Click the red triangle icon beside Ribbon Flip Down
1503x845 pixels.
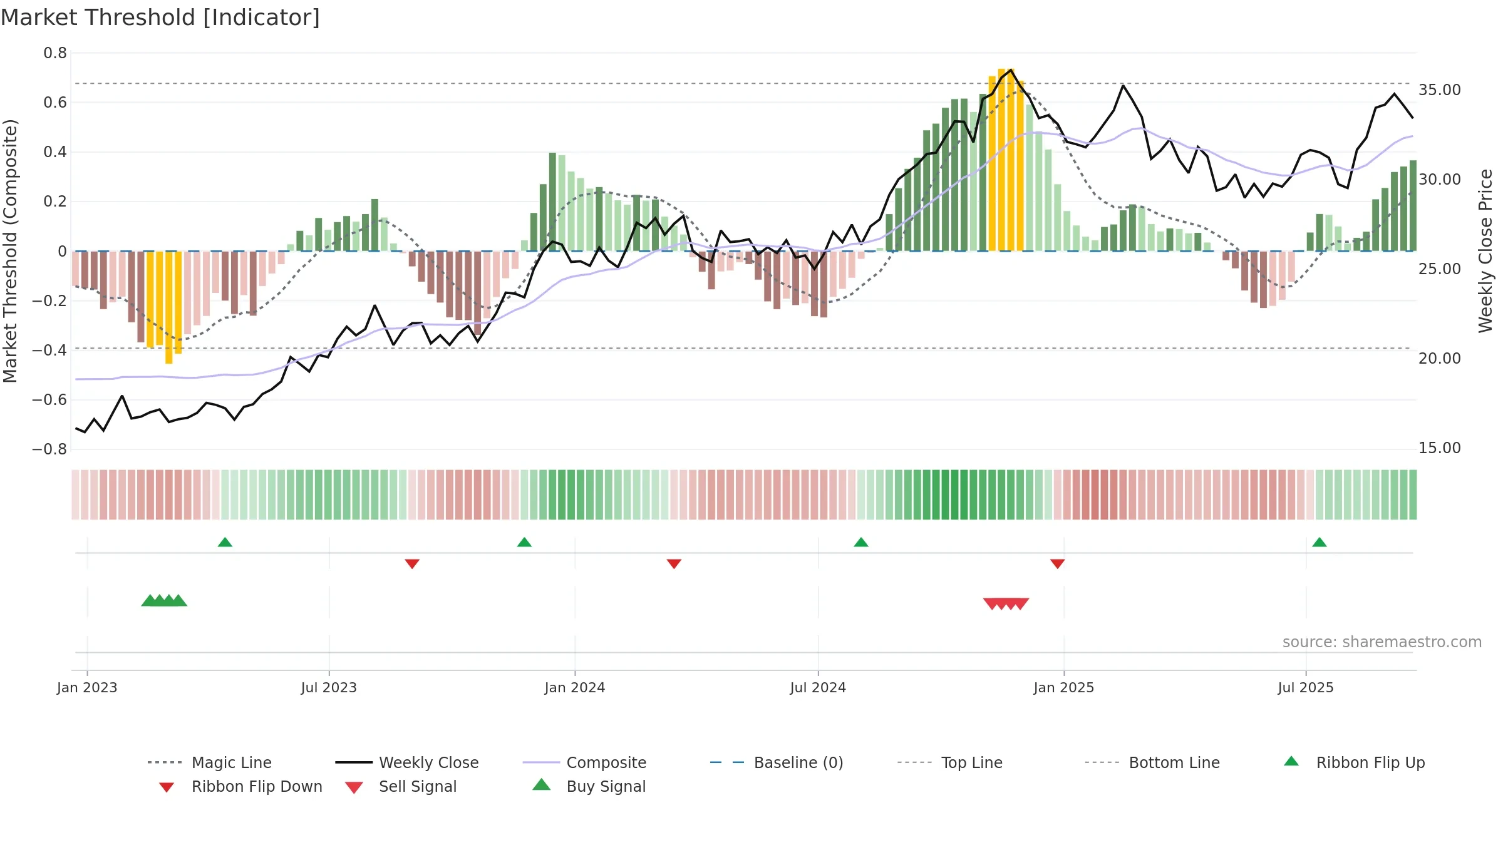(x=167, y=787)
